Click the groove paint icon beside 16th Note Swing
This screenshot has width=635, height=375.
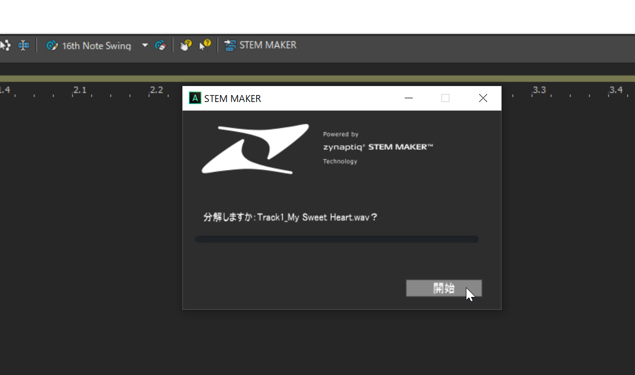pos(52,45)
